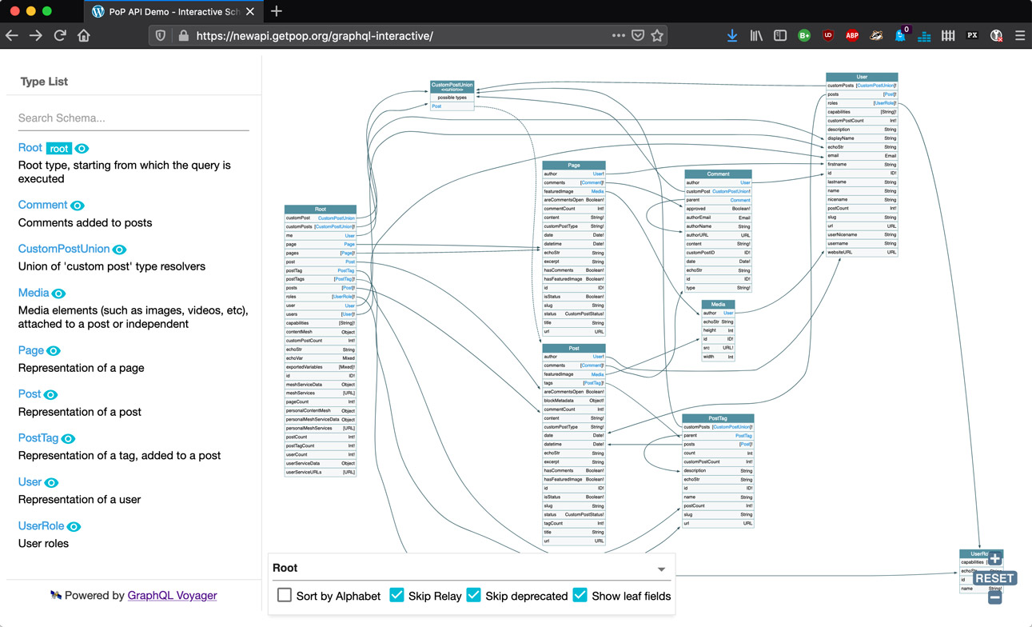Open PostTag type link in Type List

pyautogui.click(x=38, y=438)
